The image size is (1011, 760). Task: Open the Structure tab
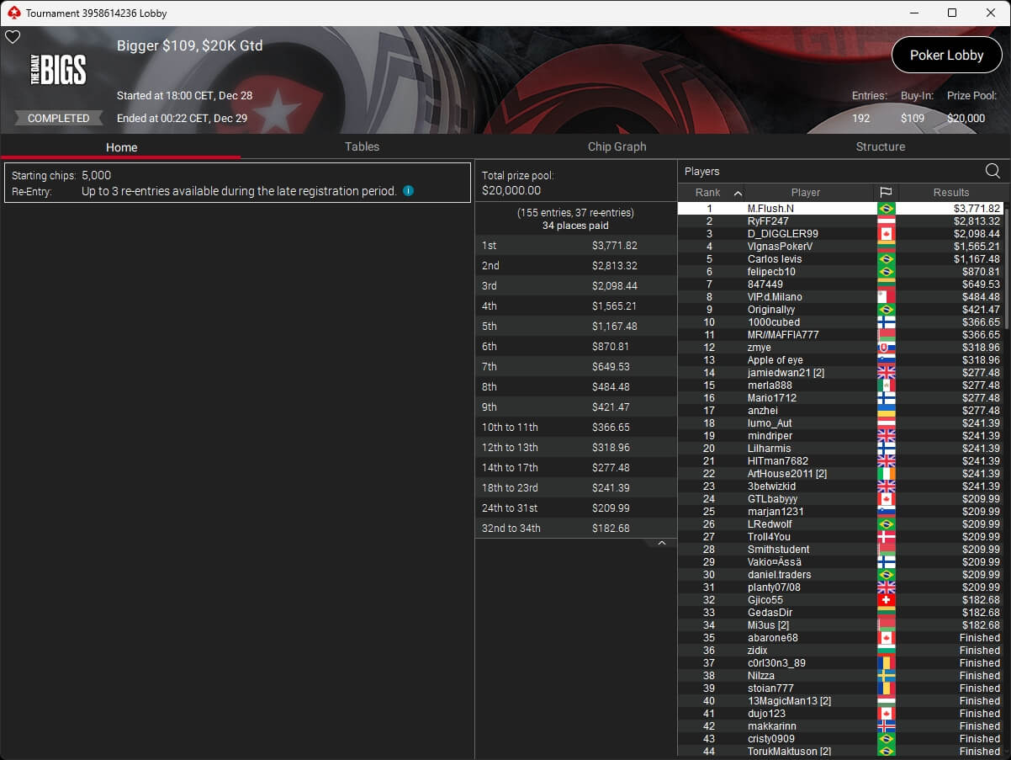(x=880, y=146)
